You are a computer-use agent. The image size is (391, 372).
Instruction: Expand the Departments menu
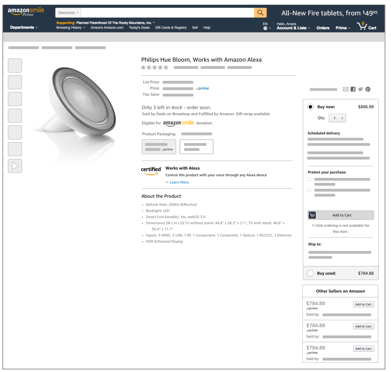point(24,28)
